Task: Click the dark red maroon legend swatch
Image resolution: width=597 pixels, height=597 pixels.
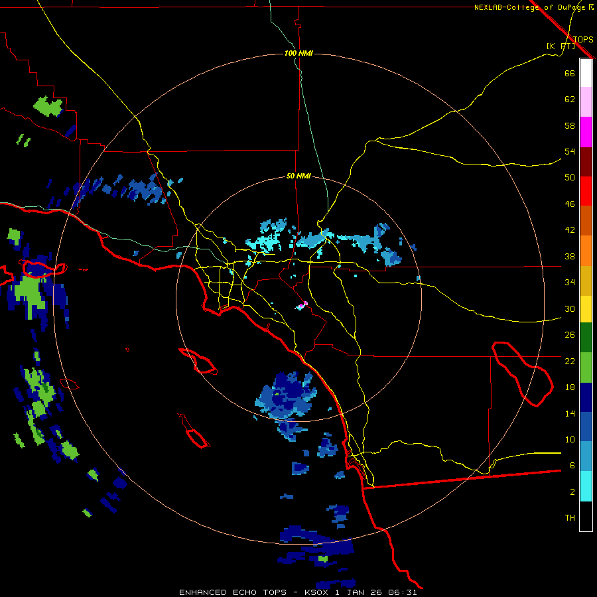Action: tap(586, 161)
